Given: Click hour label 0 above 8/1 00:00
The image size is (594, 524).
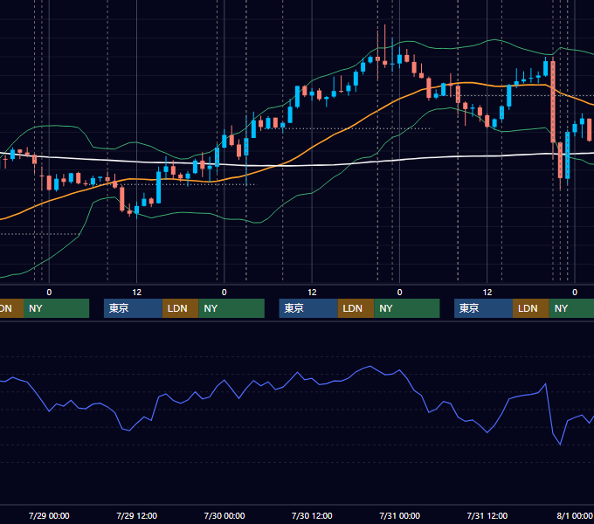Looking at the screenshot, I should [x=575, y=293].
